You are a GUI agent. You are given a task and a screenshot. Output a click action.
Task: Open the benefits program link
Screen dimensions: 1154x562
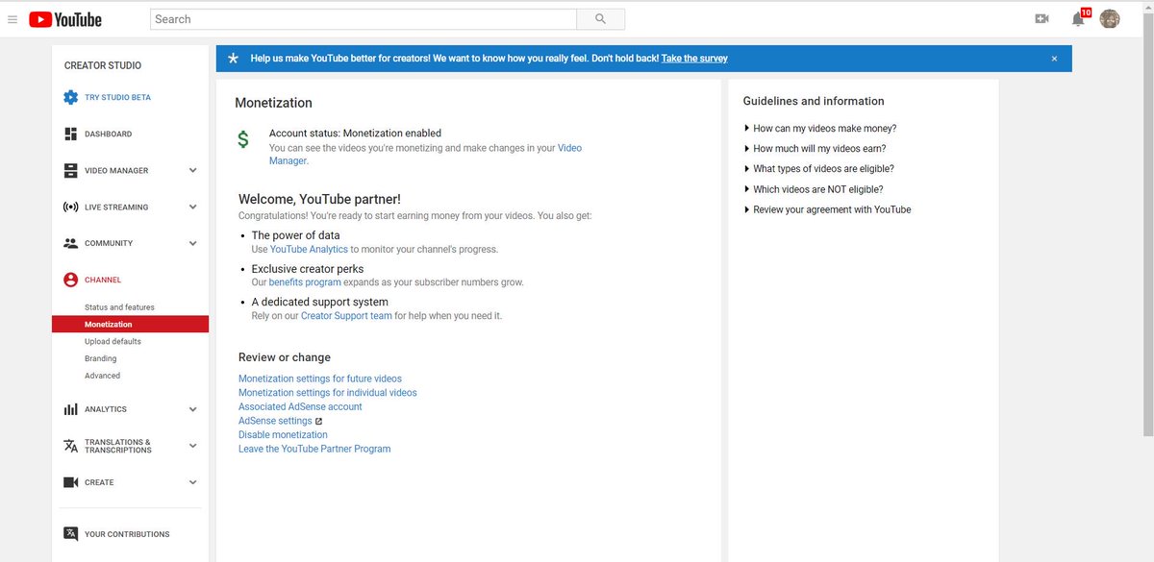pos(305,283)
